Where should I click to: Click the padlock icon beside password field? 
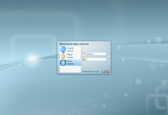click(x=84, y=60)
